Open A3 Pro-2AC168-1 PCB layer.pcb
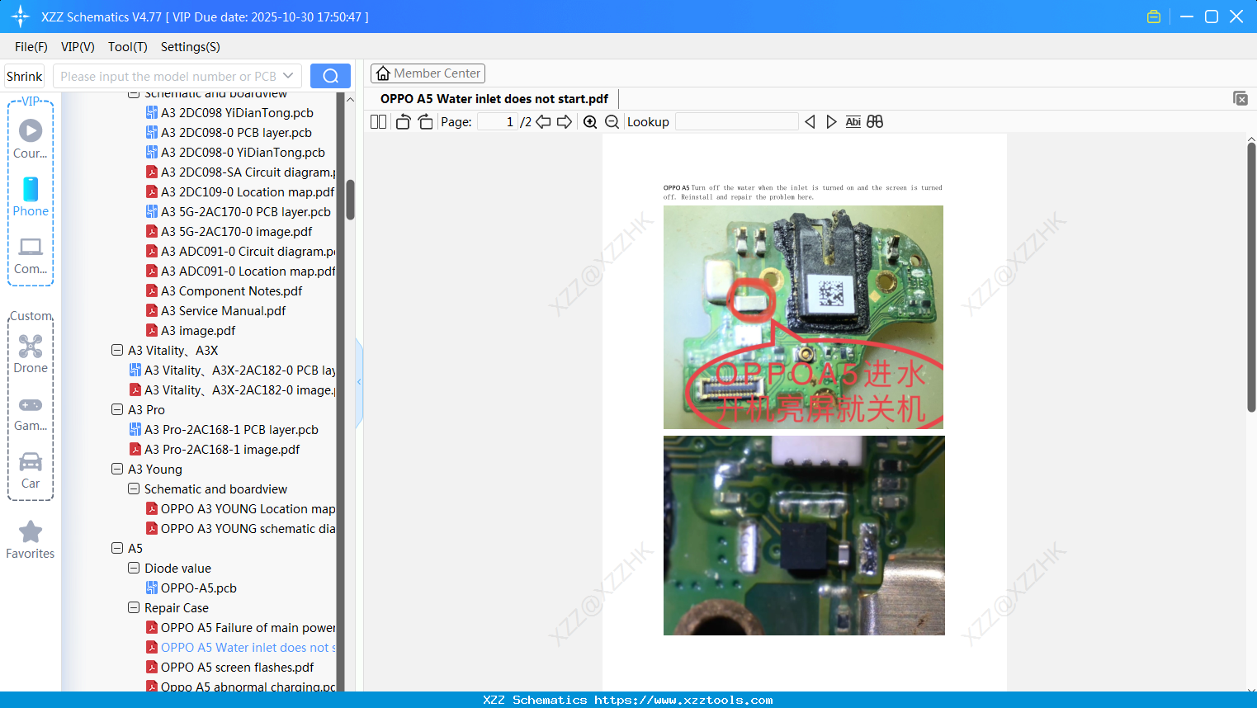The height and width of the screenshot is (708, 1257). (231, 429)
